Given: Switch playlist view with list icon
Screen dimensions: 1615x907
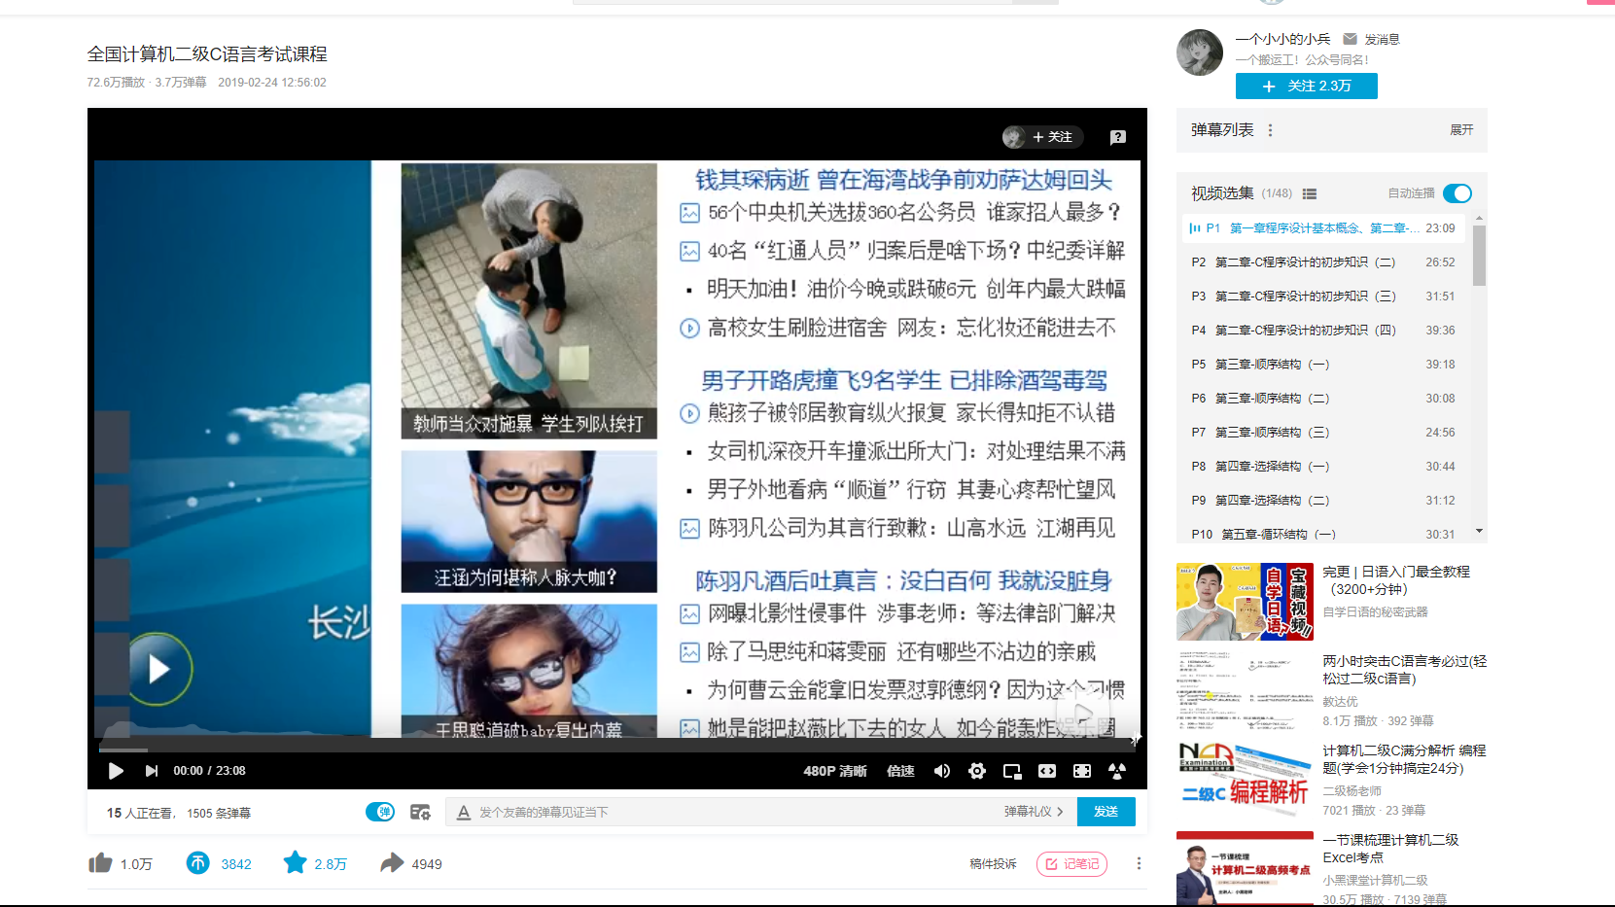Looking at the screenshot, I should click(x=1310, y=193).
